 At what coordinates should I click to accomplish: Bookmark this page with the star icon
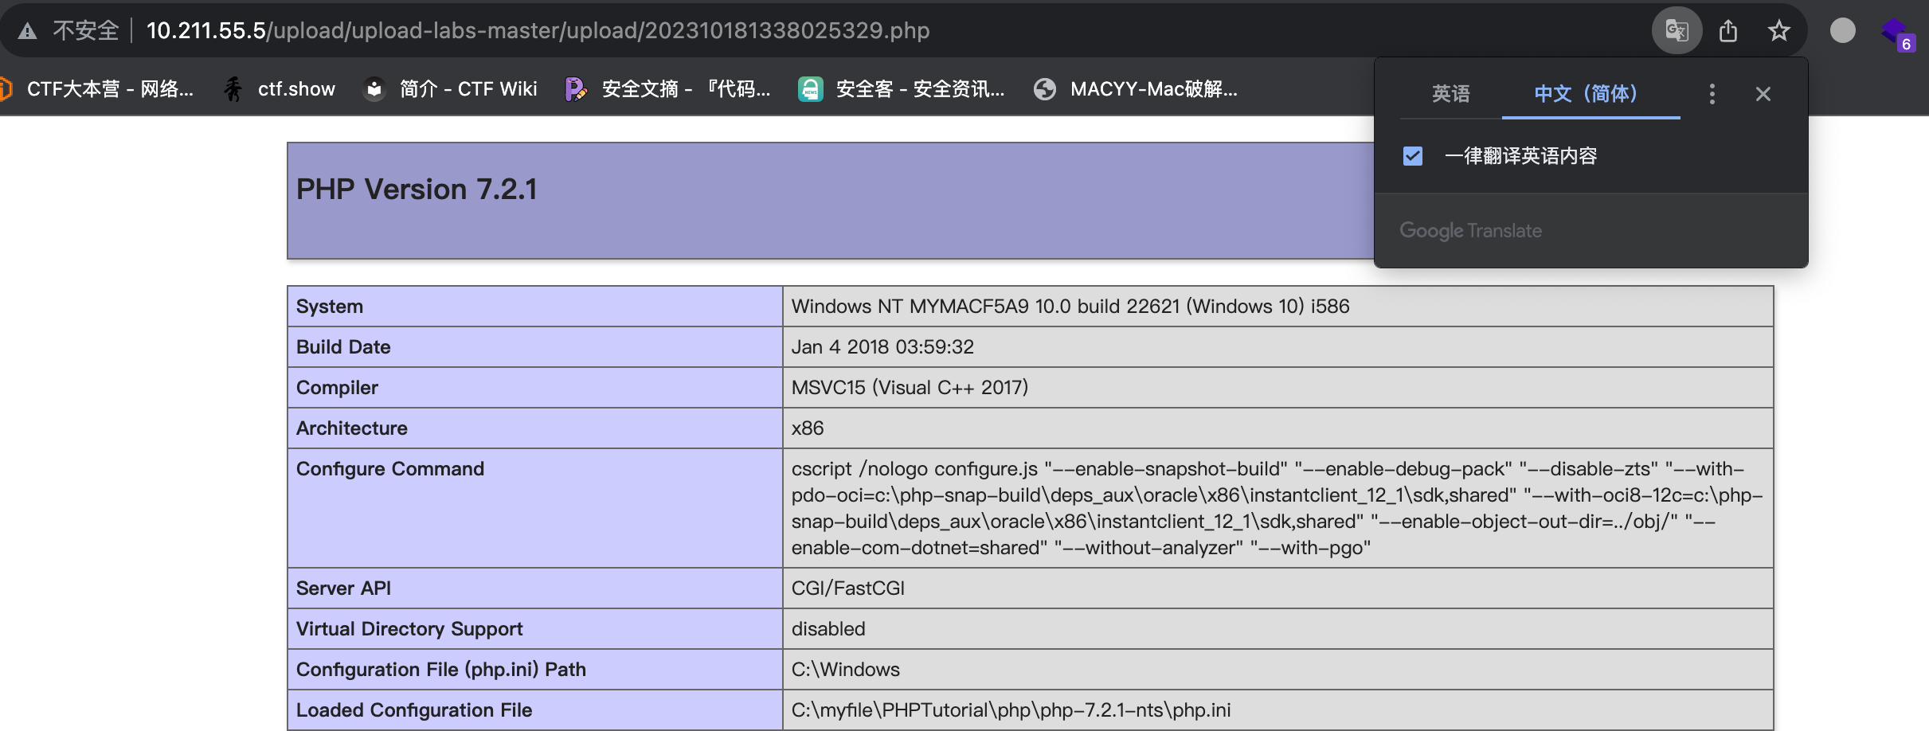[x=1778, y=31]
